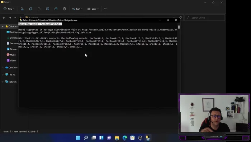The width and height of the screenshot is (251, 142).
Task: Expand the This PC tree node
Action: coord(3,75)
